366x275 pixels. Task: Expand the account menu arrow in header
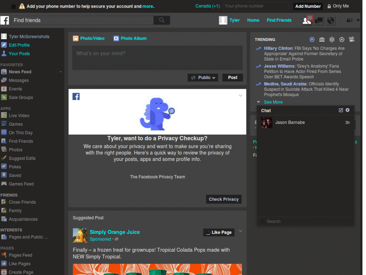358,20
